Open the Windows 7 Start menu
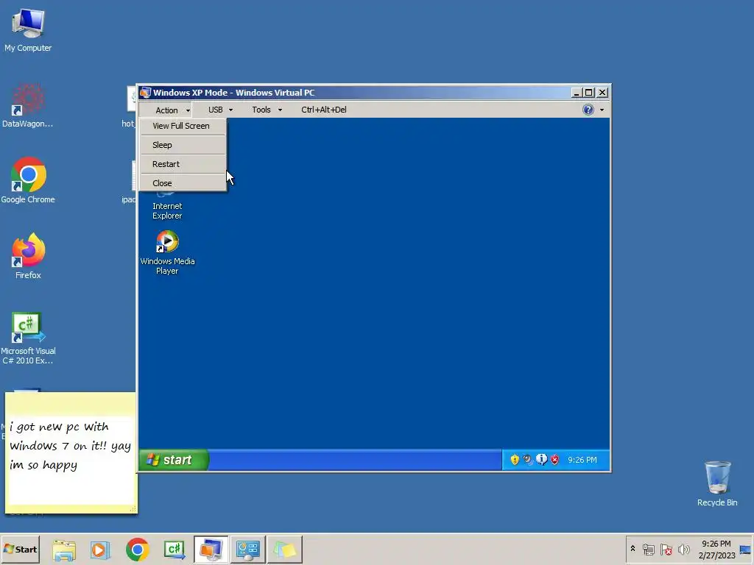 coord(20,549)
